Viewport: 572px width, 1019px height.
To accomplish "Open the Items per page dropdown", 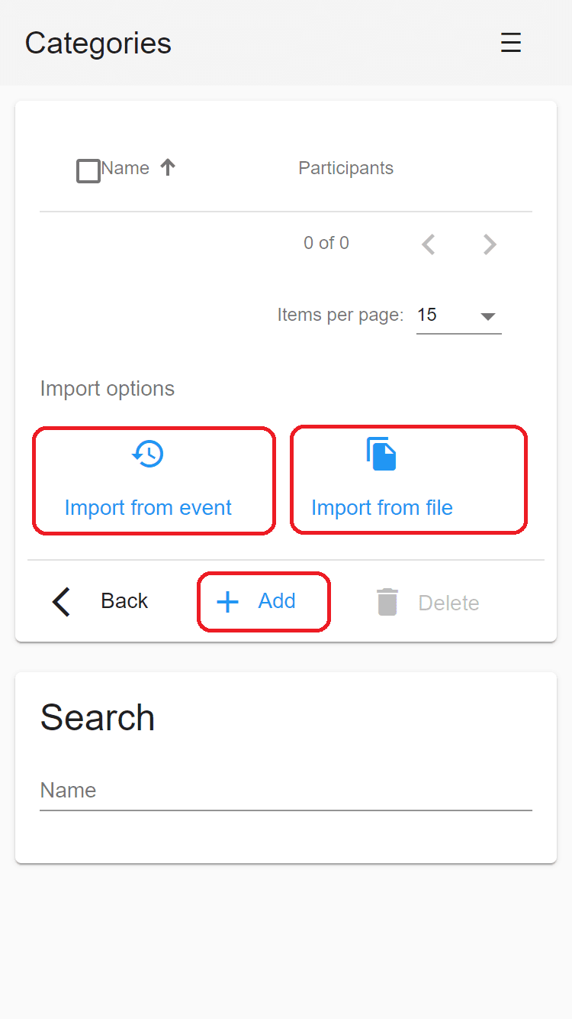I will 458,315.
